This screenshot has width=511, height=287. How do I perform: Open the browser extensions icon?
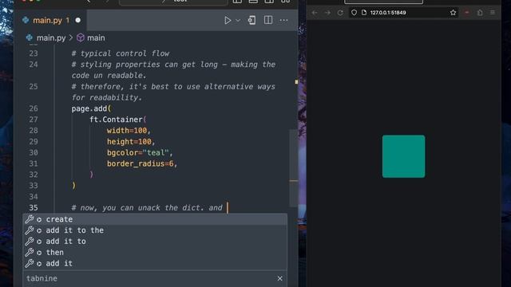click(480, 13)
